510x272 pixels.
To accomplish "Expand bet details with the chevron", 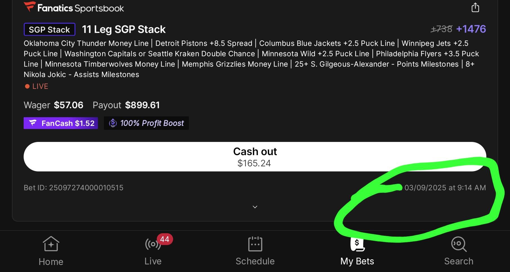I will (x=255, y=207).
